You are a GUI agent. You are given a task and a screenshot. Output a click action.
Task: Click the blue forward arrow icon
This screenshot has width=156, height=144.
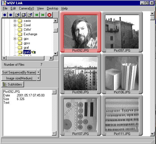pyautogui.click(x=11, y=15)
